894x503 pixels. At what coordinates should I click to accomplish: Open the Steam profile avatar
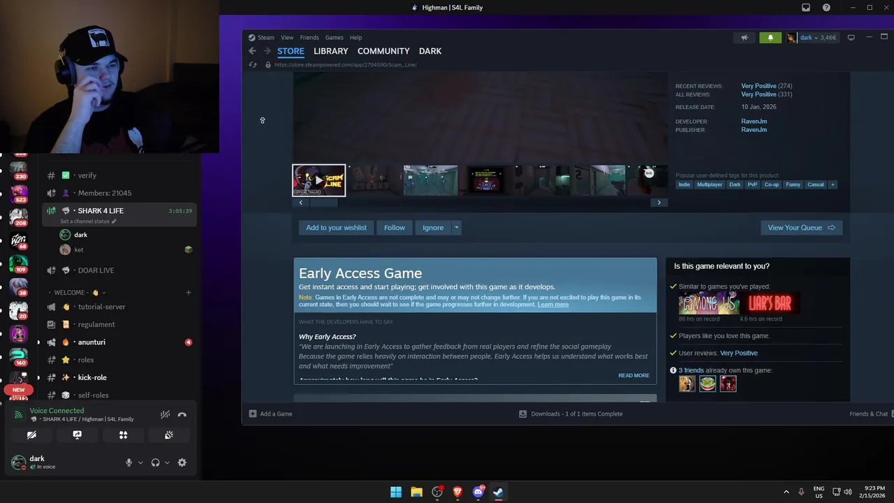[791, 38]
